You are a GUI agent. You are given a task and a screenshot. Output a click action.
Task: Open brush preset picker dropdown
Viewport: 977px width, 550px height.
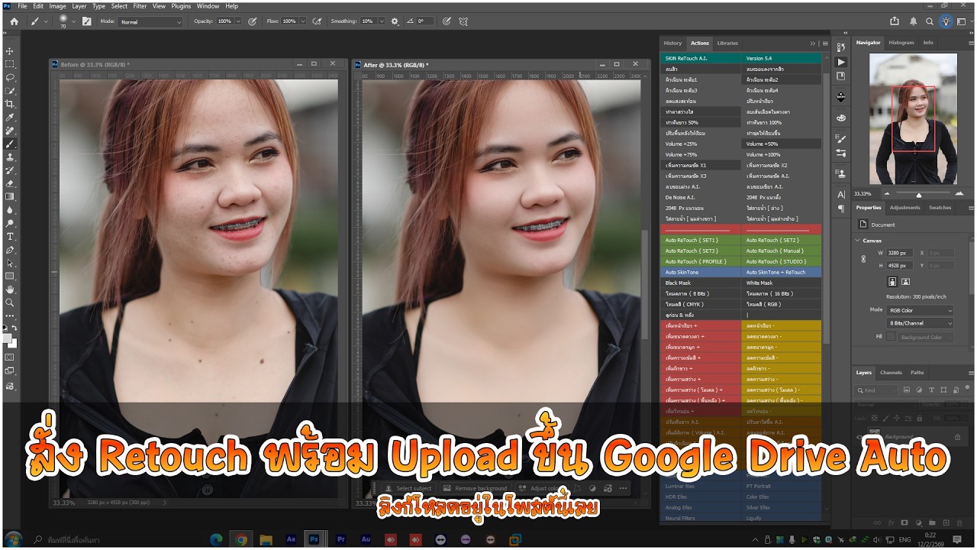point(73,21)
